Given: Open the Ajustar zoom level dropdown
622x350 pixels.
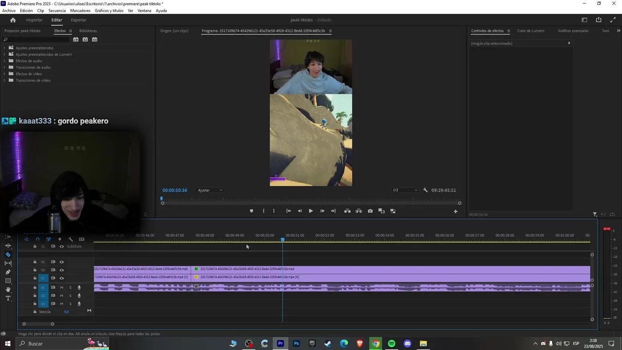Looking at the screenshot, I should point(210,190).
